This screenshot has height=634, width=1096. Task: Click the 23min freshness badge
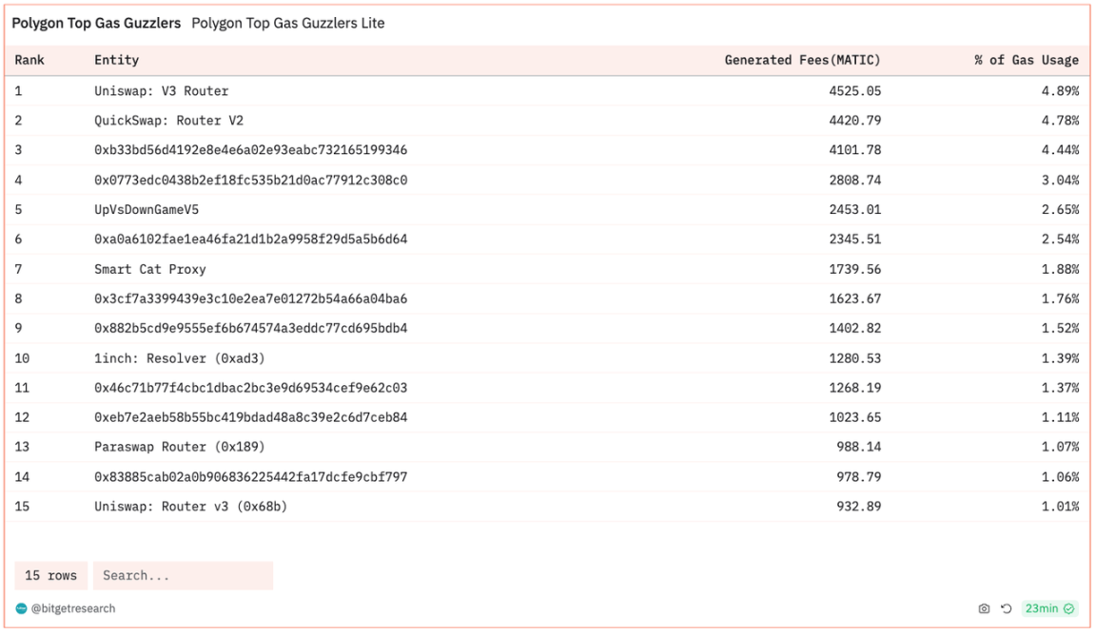pyautogui.click(x=1042, y=608)
